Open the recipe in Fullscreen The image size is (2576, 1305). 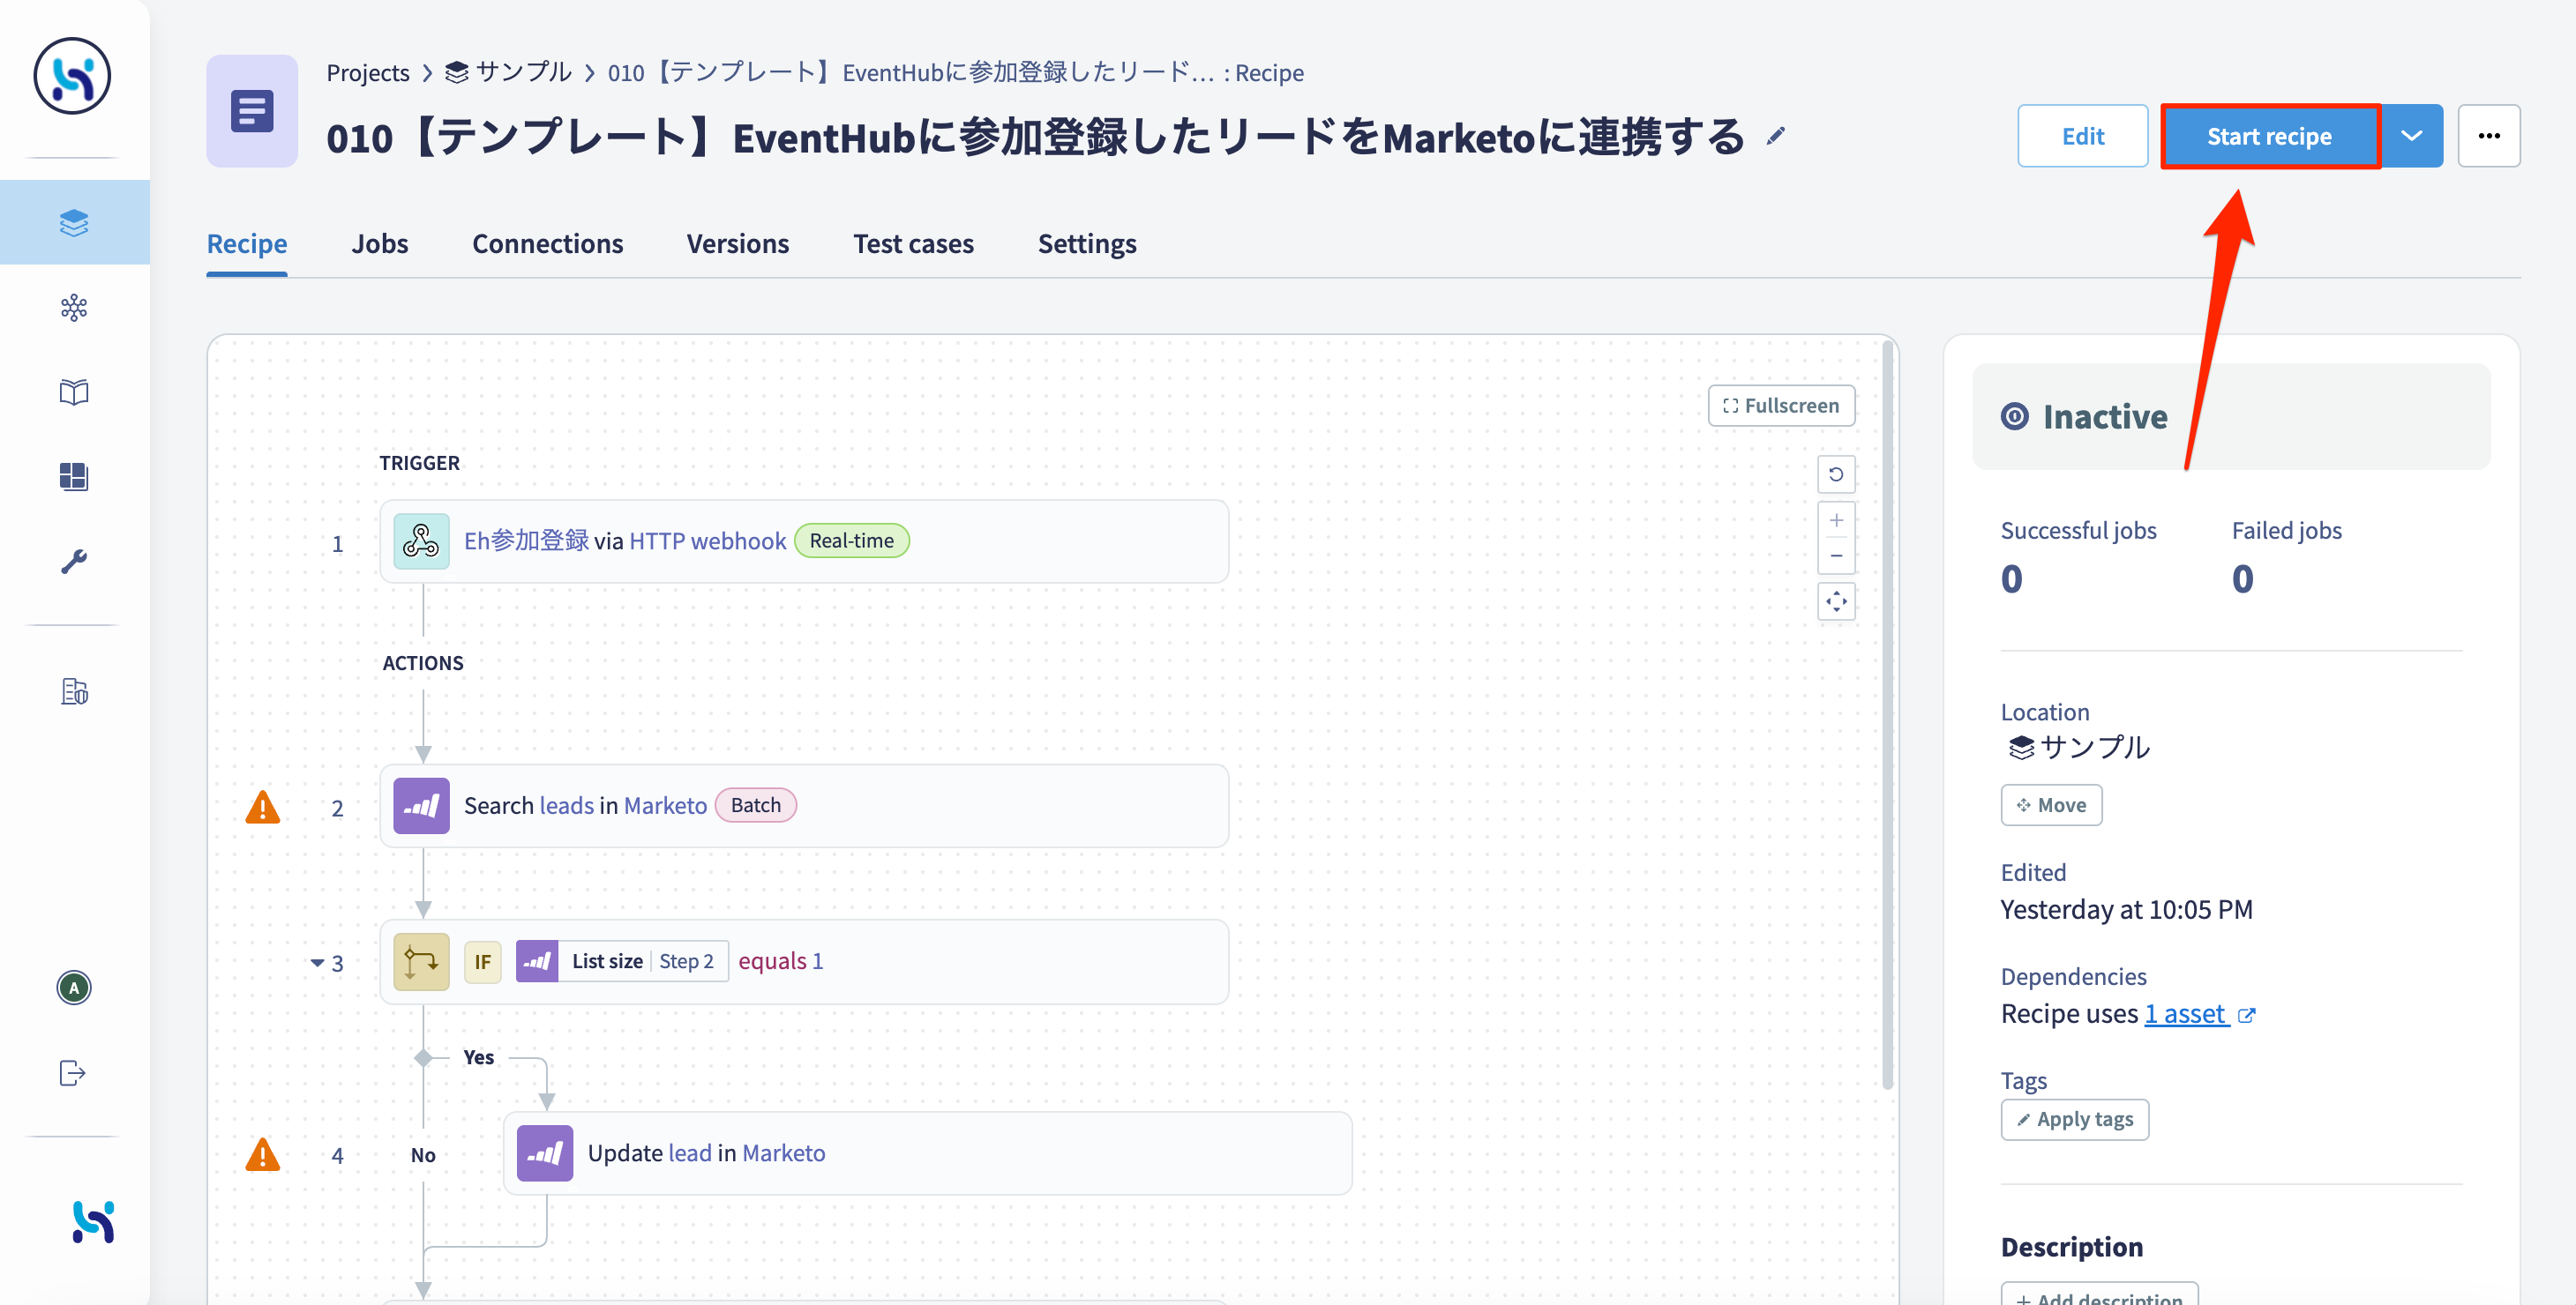coord(1782,406)
